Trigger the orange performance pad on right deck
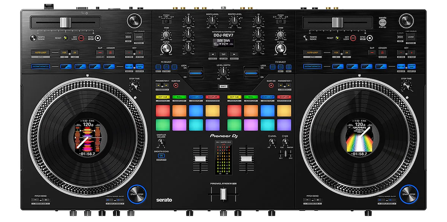Image resolution: width=447 pixels, height=222 pixels. [251, 111]
